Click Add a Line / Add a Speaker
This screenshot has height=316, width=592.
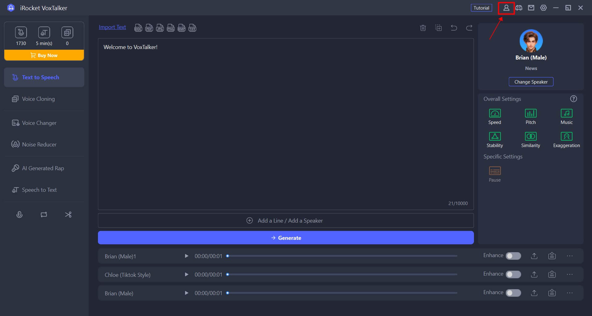(x=286, y=221)
